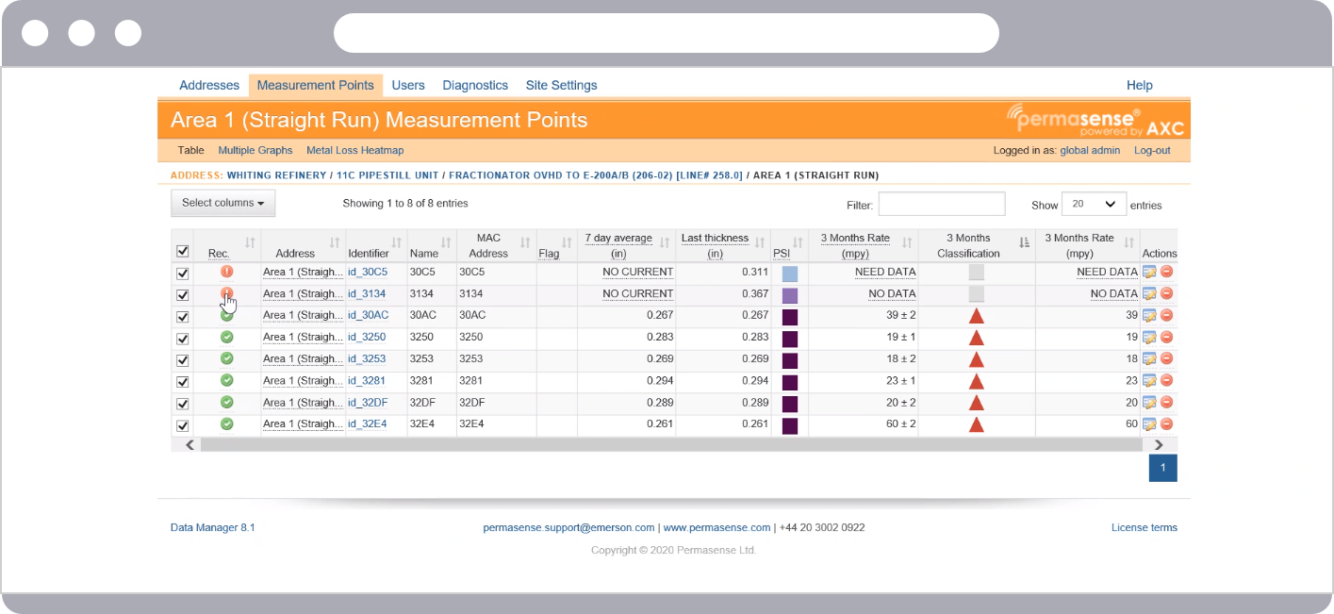The width and height of the screenshot is (1334, 614).
Task: Click the light blue PSI swatch for 30C5
Action: [790, 274]
